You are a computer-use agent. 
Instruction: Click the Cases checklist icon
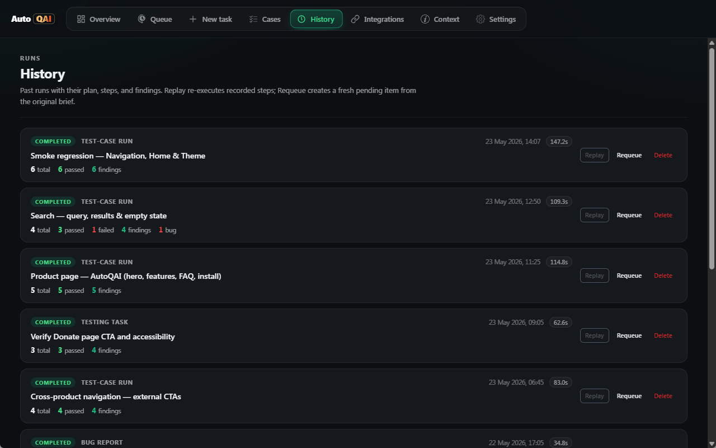click(x=253, y=19)
